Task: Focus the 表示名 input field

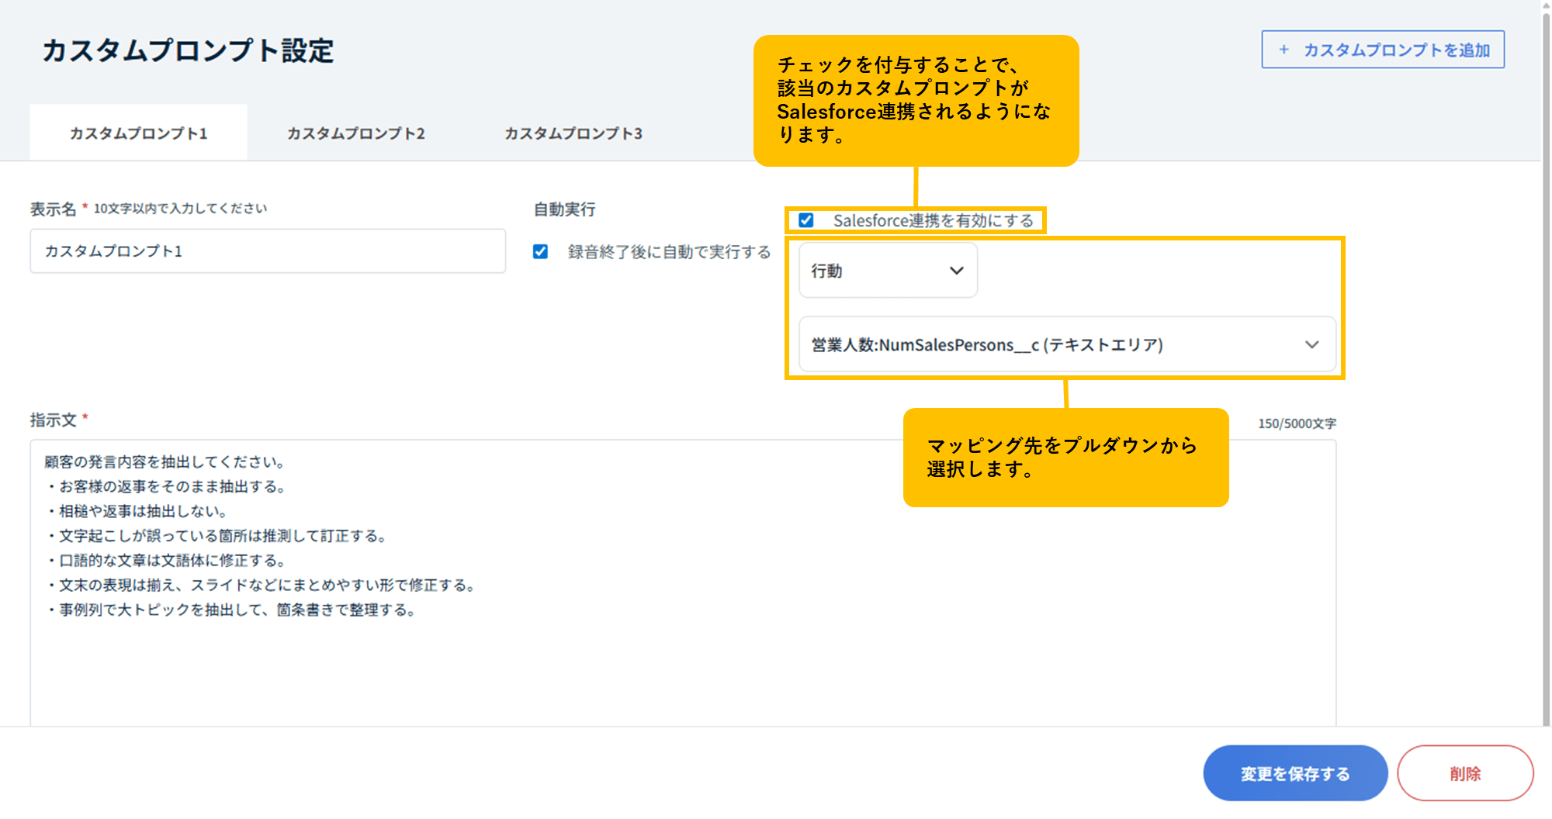Action: click(x=268, y=251)
